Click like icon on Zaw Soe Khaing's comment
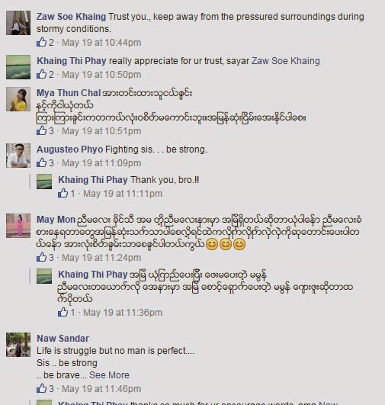The image size is (385, 405). (42, 42)
